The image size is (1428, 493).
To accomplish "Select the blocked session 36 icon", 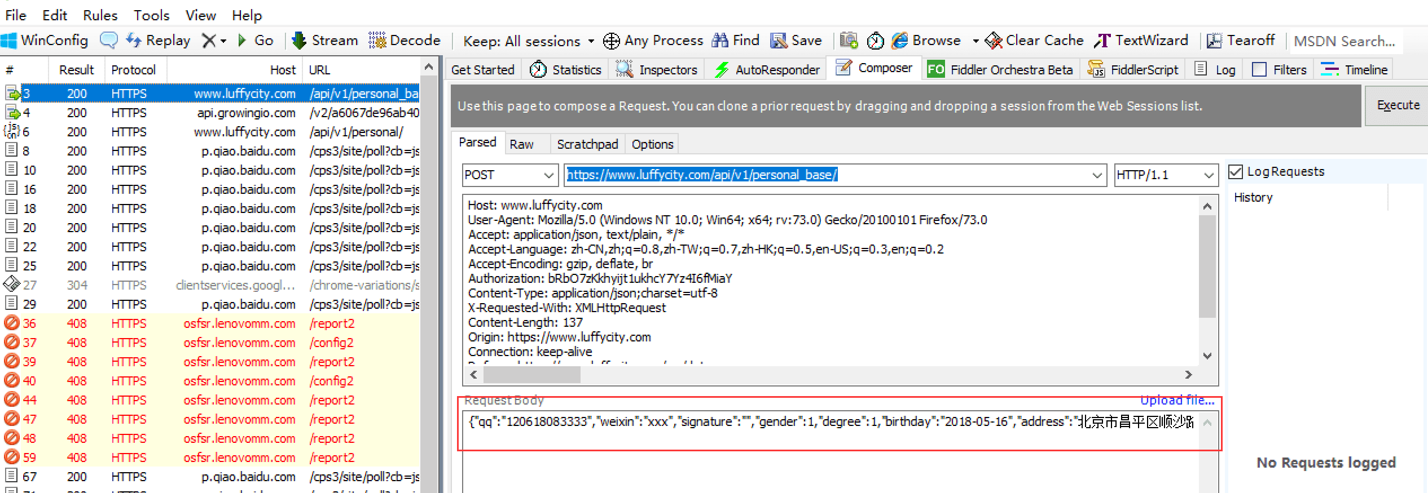I will tap(11, 323).
